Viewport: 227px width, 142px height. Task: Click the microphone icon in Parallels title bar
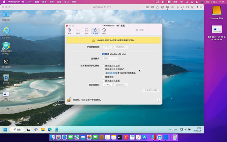[178, 7]
